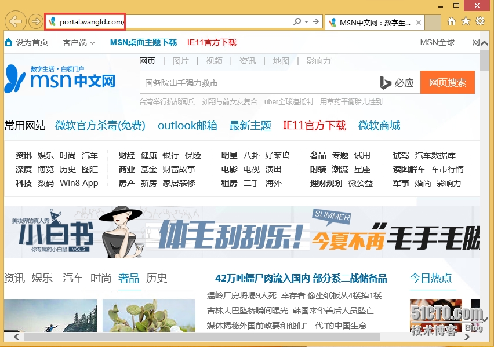Select the 地图 search tab
This screenshot has width=494, height=347.
(281, 61)
